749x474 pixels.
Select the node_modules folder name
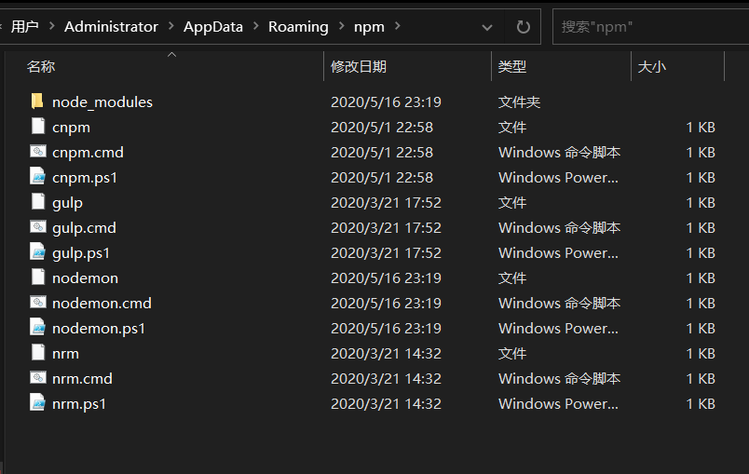click(x=102, y=102)
